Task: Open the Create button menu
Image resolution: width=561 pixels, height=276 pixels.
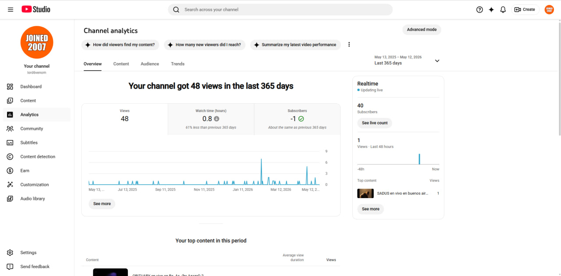Action: (525, 10)
